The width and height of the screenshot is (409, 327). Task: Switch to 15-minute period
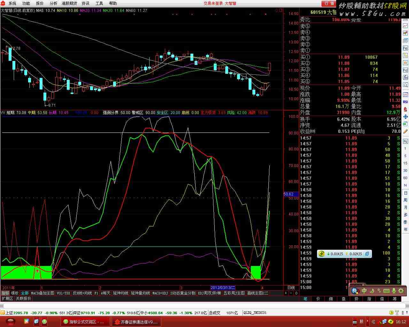tap(405, 163)
